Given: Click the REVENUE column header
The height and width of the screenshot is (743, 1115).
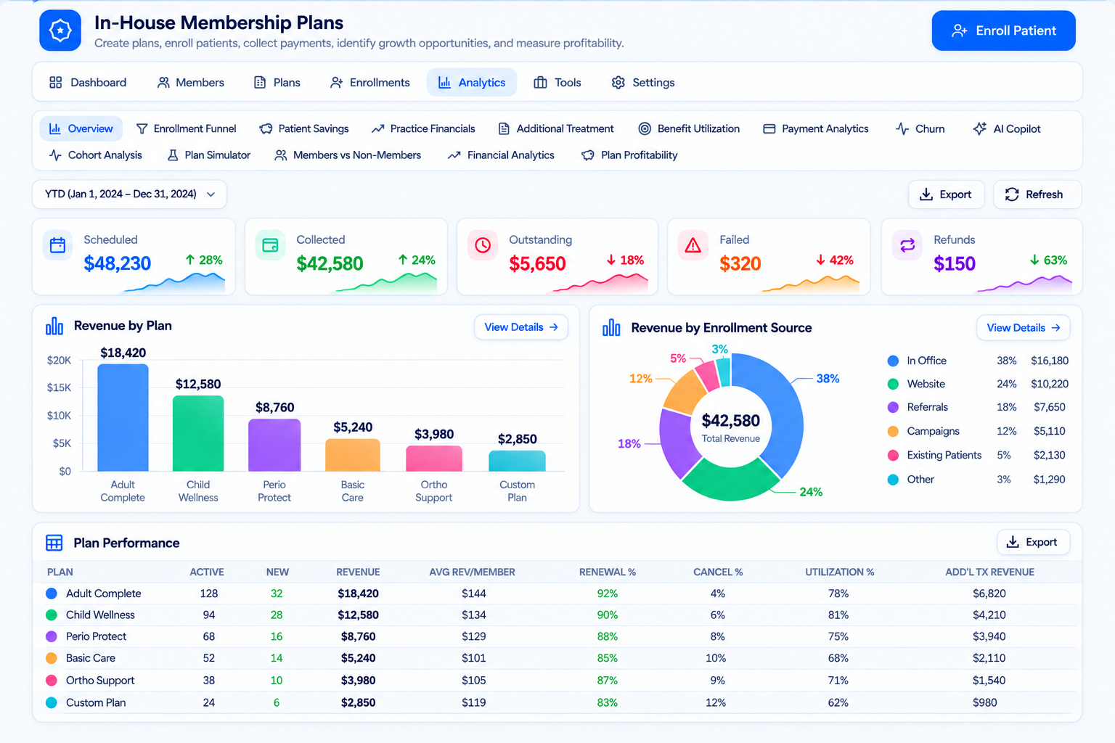Looking at the screenshot, I should (358, 572).
